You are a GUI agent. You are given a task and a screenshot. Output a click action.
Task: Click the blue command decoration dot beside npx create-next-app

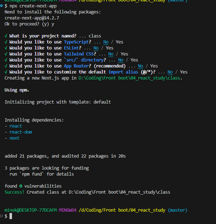(1, 6)
